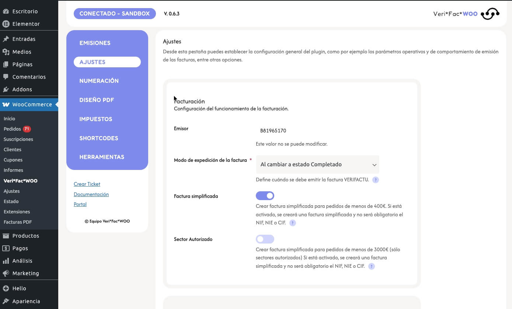Open the Facturas PDF submenu item
Image resolution: width=512 pixels, height=309 pixels.
(x=18, y=222)
